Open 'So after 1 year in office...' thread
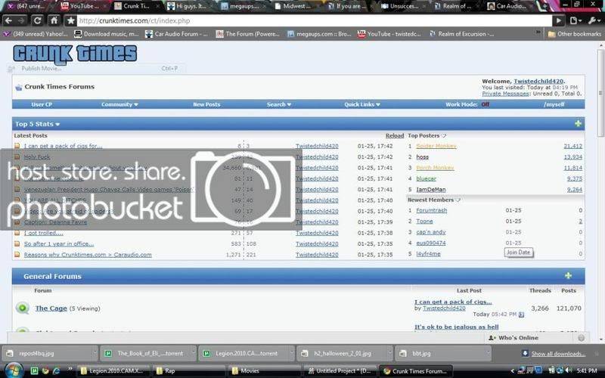The image size is (605, 378). click(59, 243)
